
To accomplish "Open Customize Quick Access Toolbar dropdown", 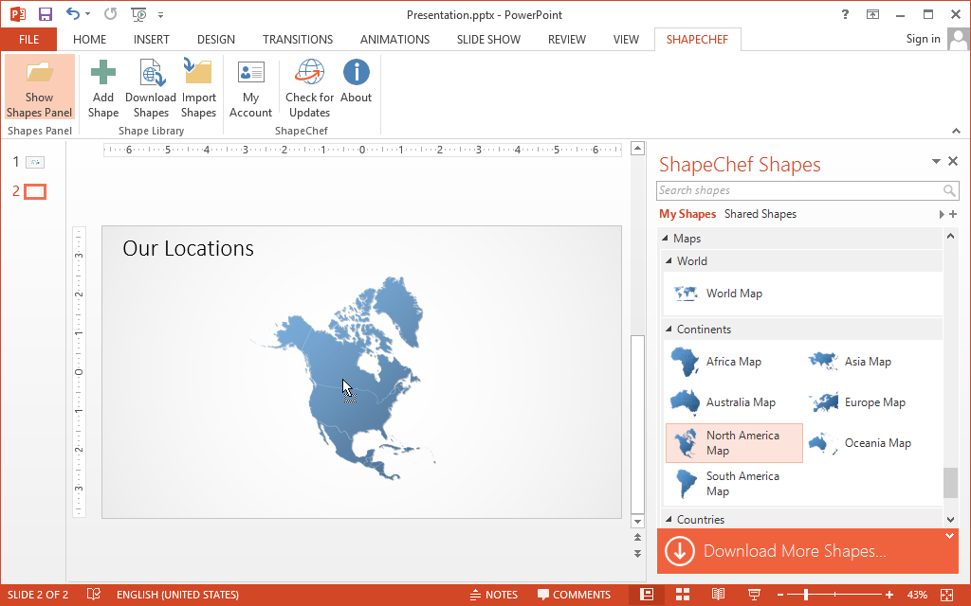I will (160, 15).
